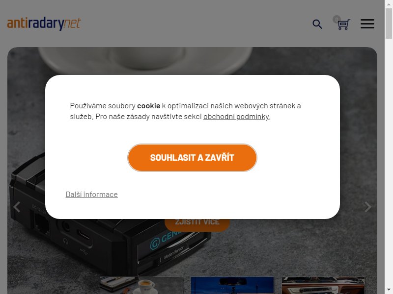Click the antiradary.net logo

coord(44,24)
